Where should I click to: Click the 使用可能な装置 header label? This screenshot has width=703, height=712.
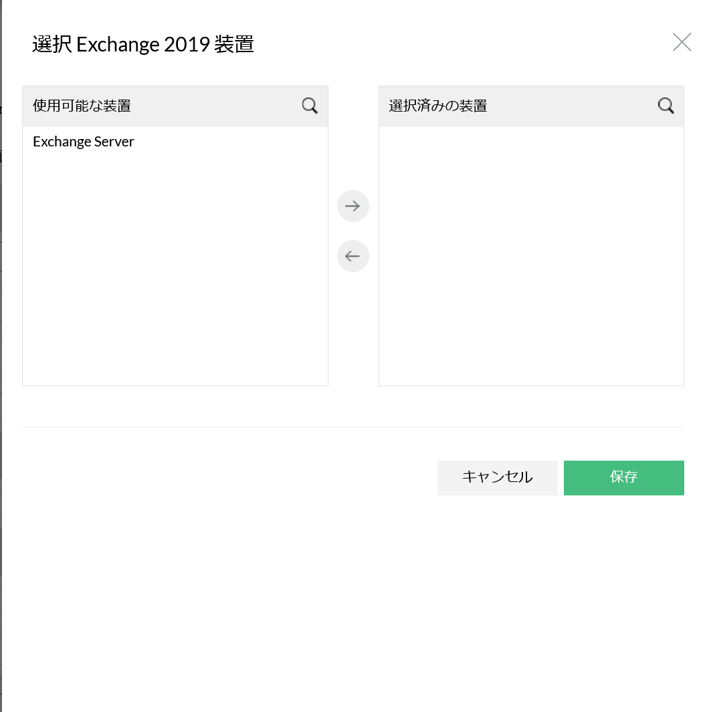[x=82, y=106]
